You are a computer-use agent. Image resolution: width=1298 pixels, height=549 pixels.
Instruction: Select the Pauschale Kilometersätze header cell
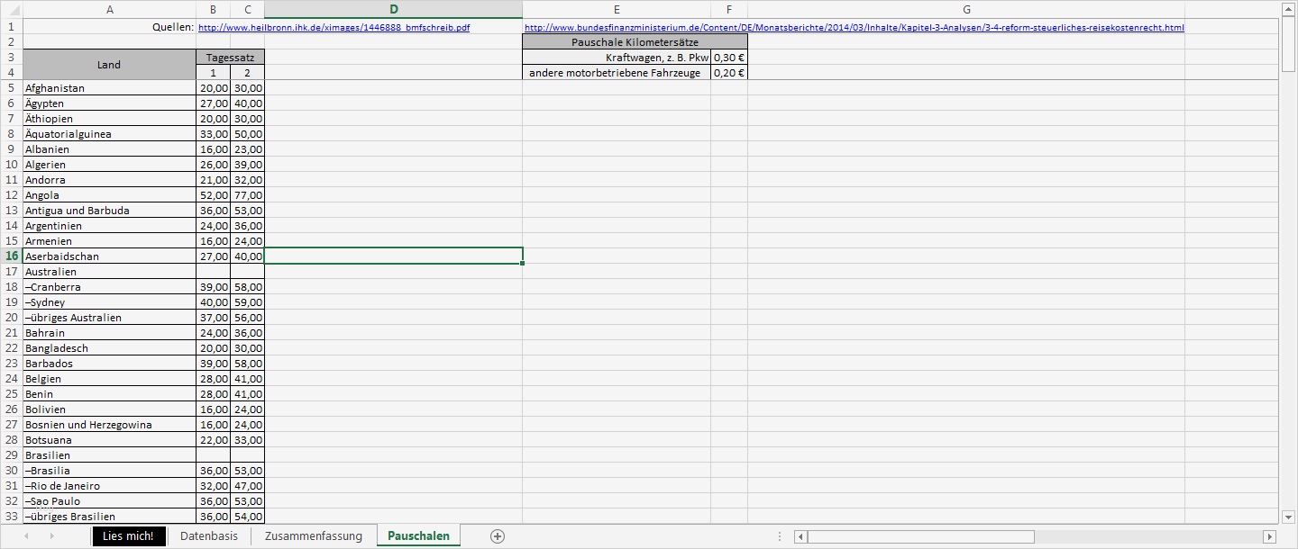[x=635, y=41]
